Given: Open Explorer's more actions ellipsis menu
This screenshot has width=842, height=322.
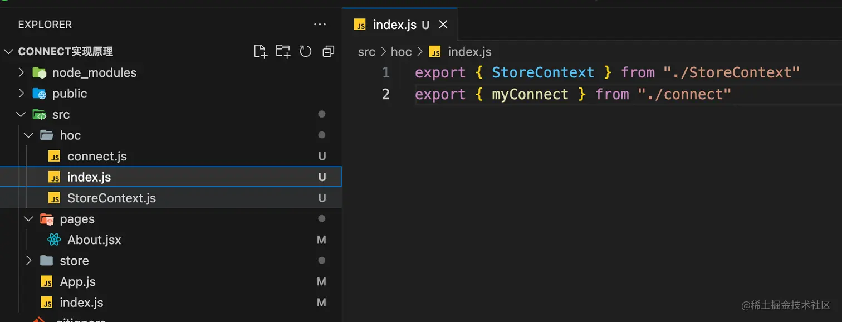Looking at the screenshot, I should (x=320, y=25).
